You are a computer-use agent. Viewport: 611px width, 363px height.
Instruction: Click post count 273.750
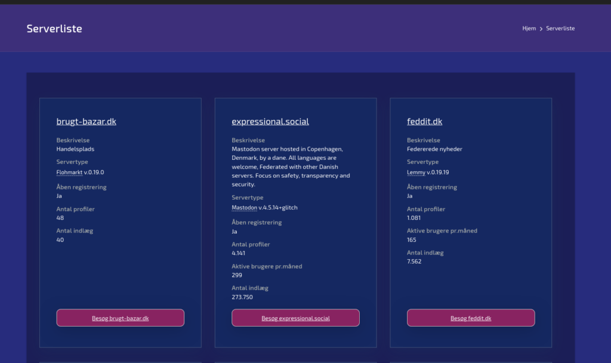point(242,297)
